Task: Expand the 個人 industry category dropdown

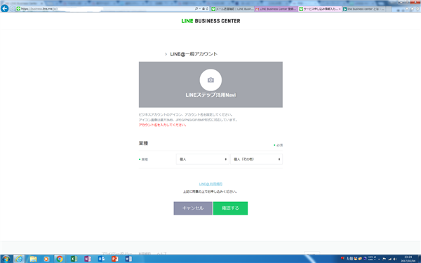Action: 203,159
